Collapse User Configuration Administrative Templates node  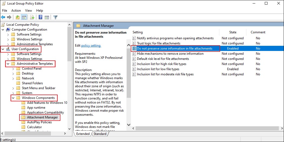8,64
